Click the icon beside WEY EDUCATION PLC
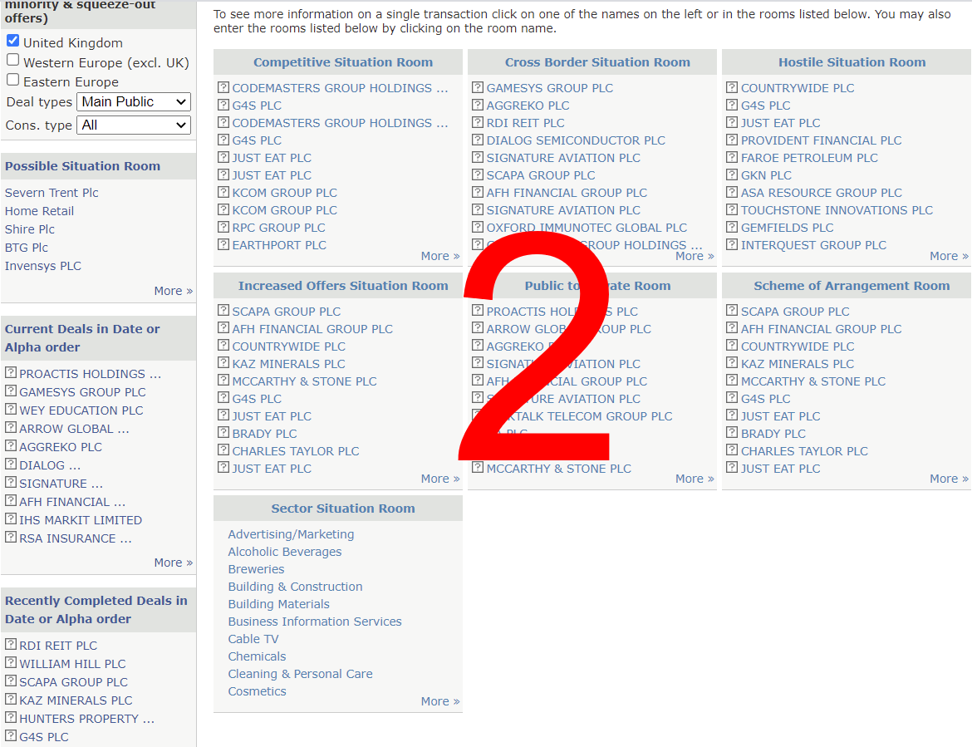972x747 pixels. [x=11, y=409]
